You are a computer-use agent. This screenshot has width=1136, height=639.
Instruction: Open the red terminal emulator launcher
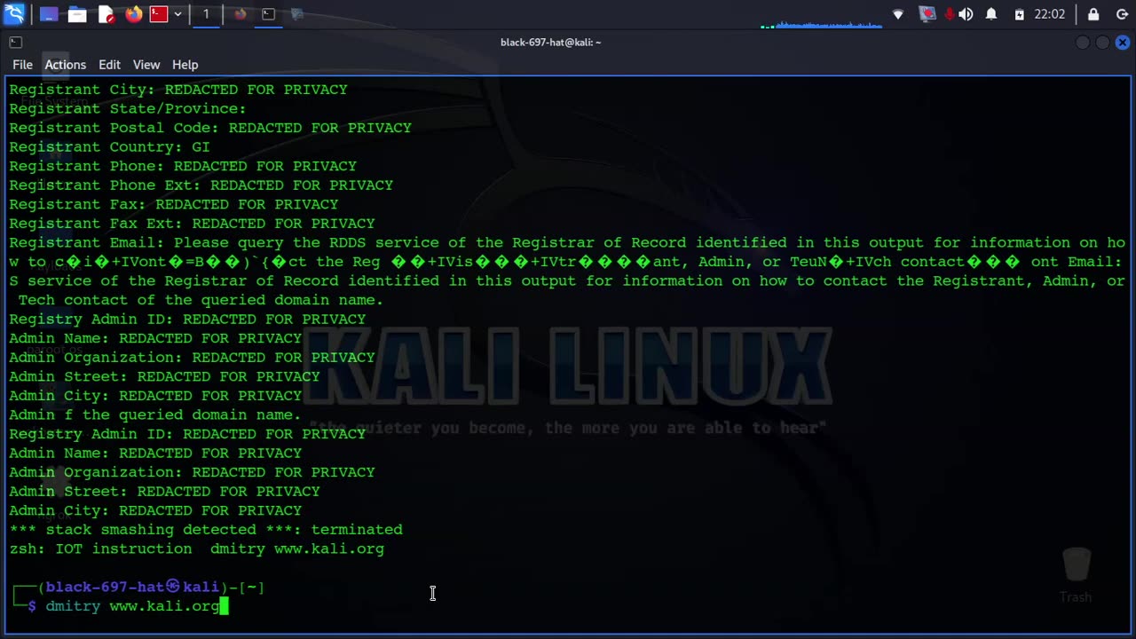click(x=159, y=14)
